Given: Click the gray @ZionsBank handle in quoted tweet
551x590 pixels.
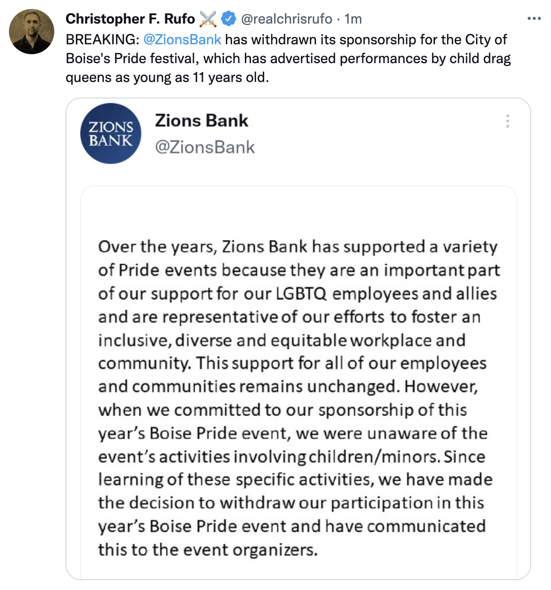Looking at the screenshot, I should click(x=205, y=147).
